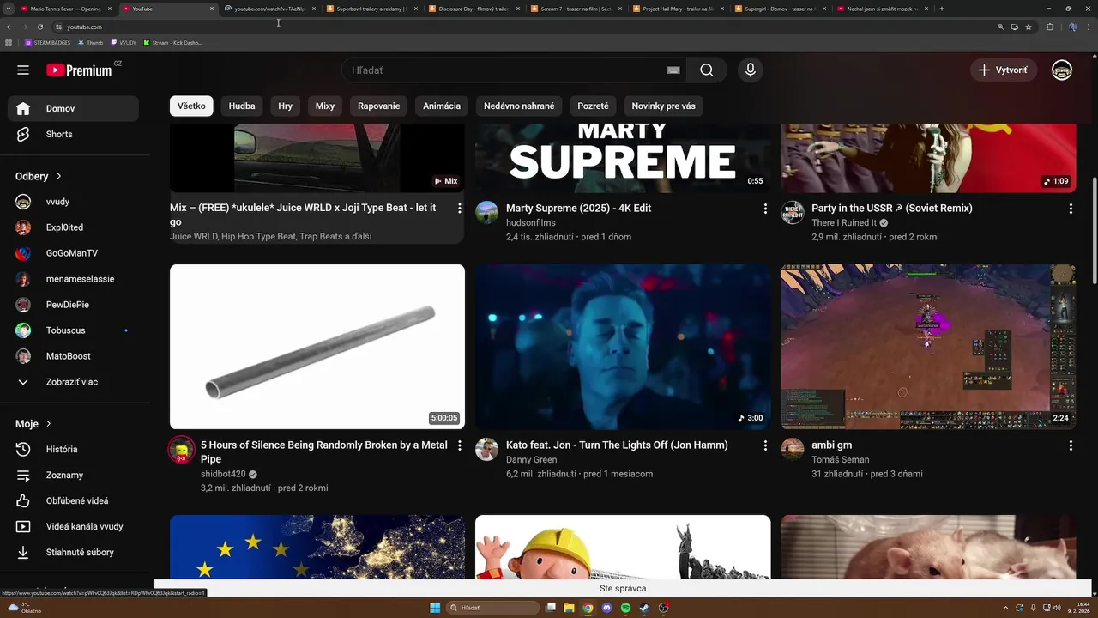Select the Novinky pre vás chip
This screenshot has width=1098, height=618.
tap(663, 106)
